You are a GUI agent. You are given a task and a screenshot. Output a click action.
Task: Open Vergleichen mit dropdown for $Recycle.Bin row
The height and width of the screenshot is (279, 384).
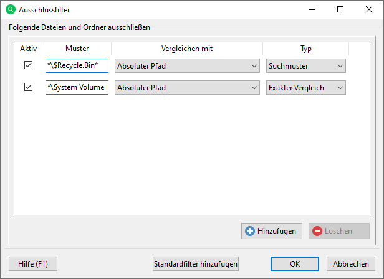(x=187, y=65)
